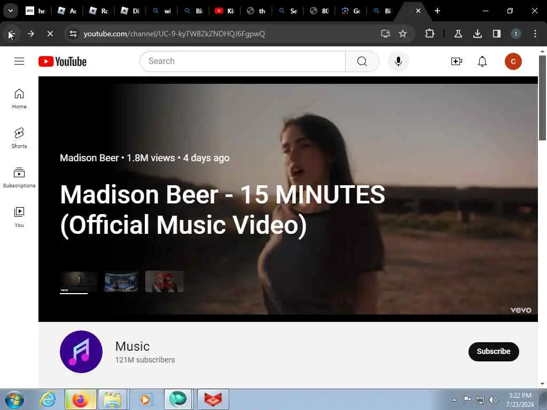
Task: Switch to the YouTube 'Ki' tab
Action: (225, 11)
